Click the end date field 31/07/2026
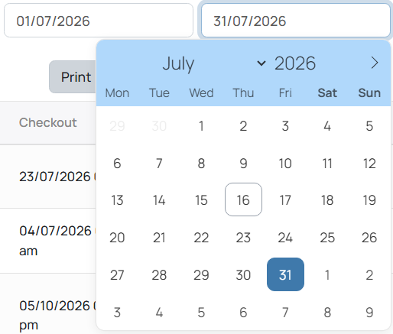This screenshot has width=393, height=334. [296, 21]
